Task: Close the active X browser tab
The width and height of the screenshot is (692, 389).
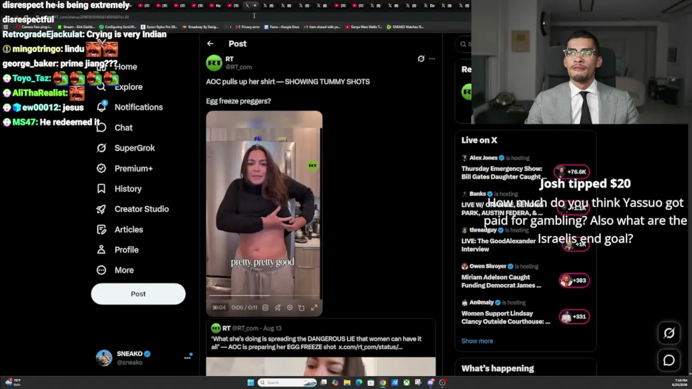Action: pyautogui.click(x=255, y=5)
